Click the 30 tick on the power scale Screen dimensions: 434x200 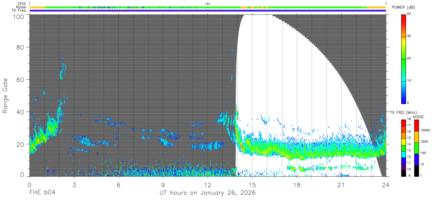[409, 36]
